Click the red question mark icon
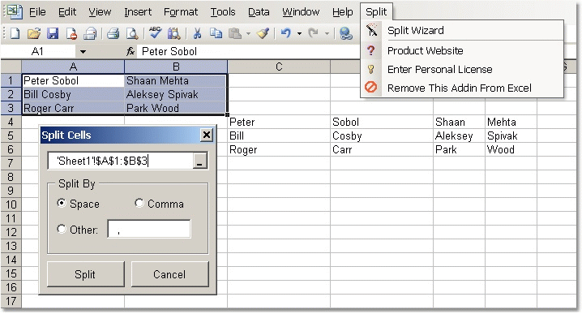 pyautogui.click(x=370, y=50)
